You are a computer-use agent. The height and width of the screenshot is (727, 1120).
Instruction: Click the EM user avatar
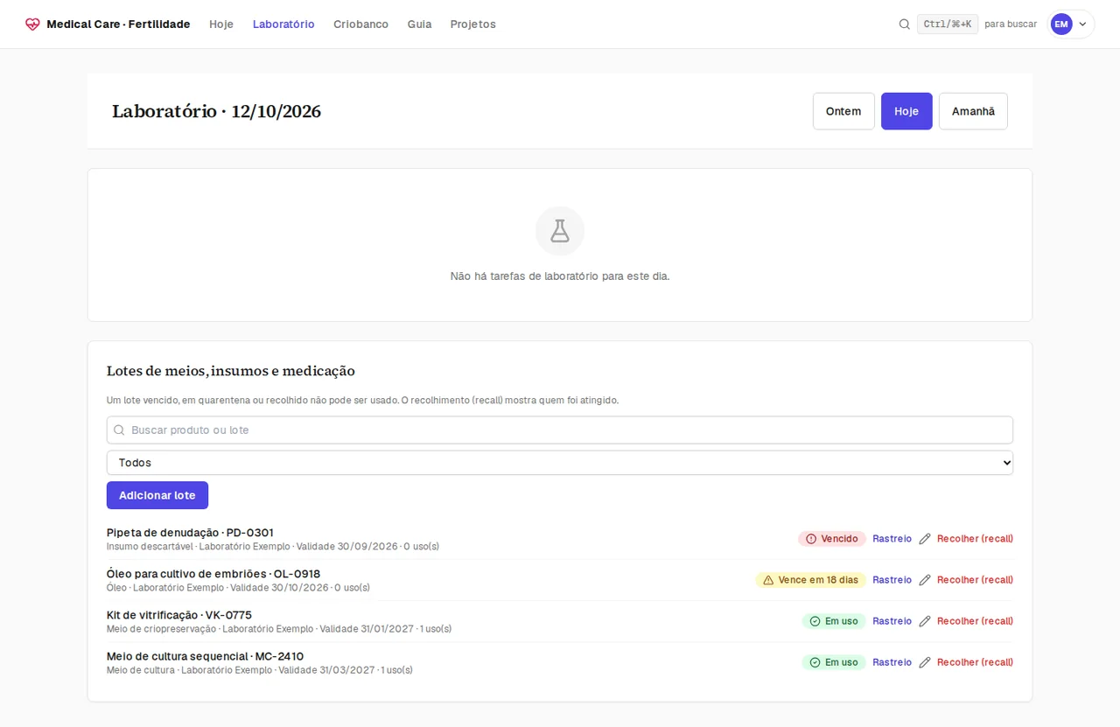[x=1061, y=24]
